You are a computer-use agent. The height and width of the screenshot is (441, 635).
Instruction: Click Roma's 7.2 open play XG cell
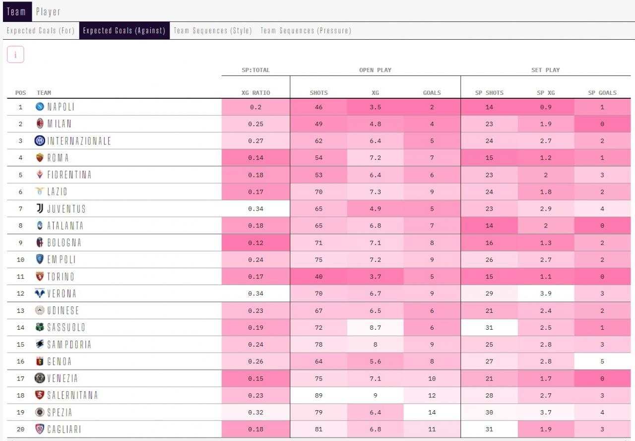pos(375,158)
